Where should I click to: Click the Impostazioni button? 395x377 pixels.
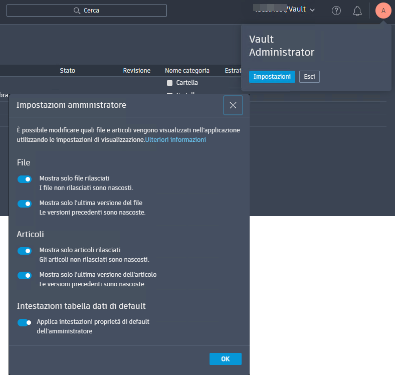click(x=272, y=77)
